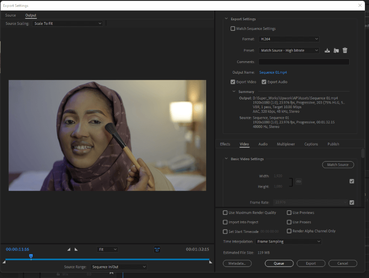Click the Match Source button
Image resolution: width=369 pixels, height=278 pixels.
pyautogui.click(x=338, y=165)
